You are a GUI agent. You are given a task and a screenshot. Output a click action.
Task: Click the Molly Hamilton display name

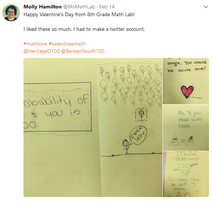tap(43, 7)
